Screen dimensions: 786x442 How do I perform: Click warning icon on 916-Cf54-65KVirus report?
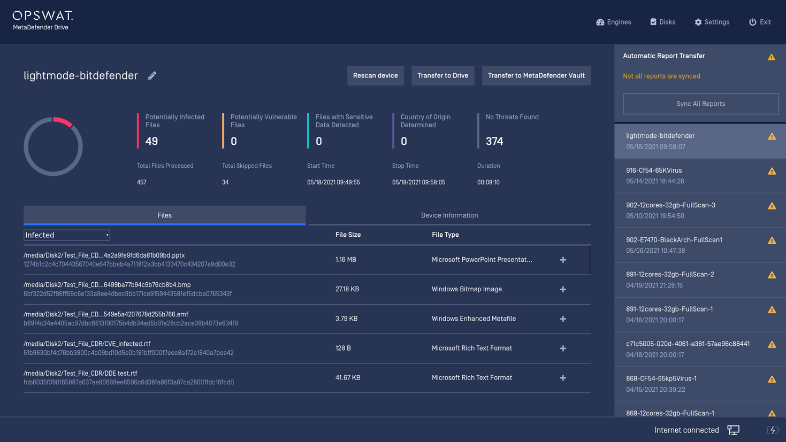(x=772, y=171)
